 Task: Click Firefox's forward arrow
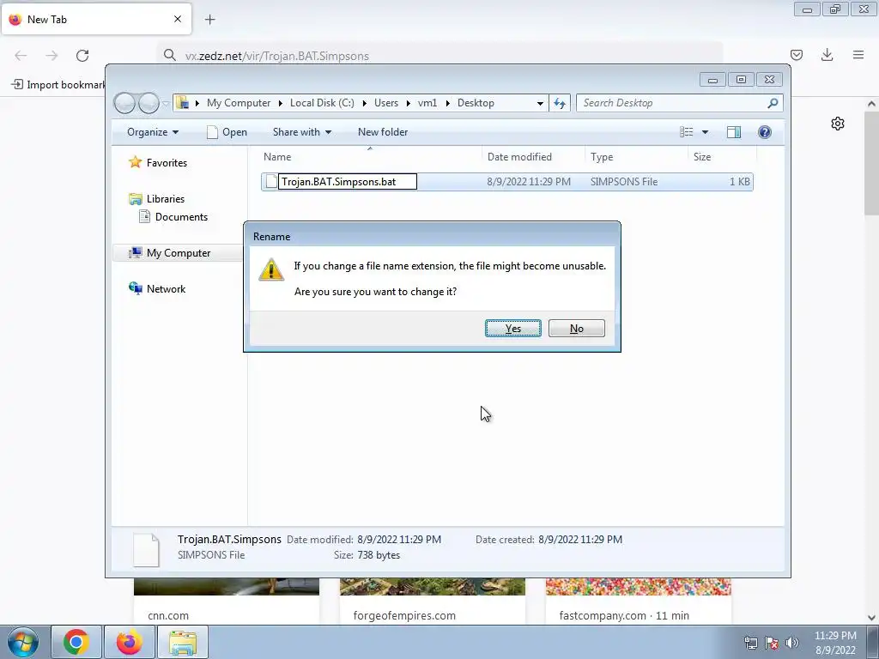[52, 56]
